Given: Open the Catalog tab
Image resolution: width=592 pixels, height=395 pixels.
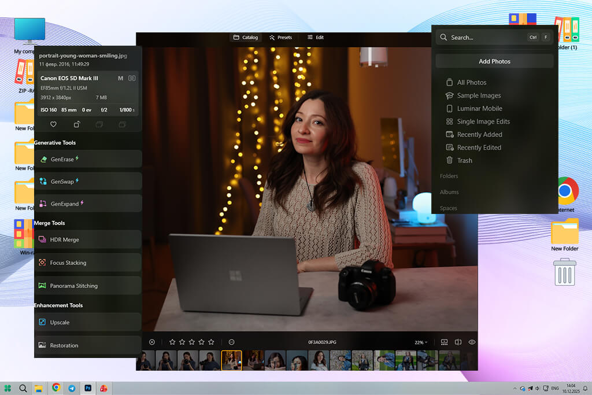Looking at the screenshot, I should click(245, 38).
